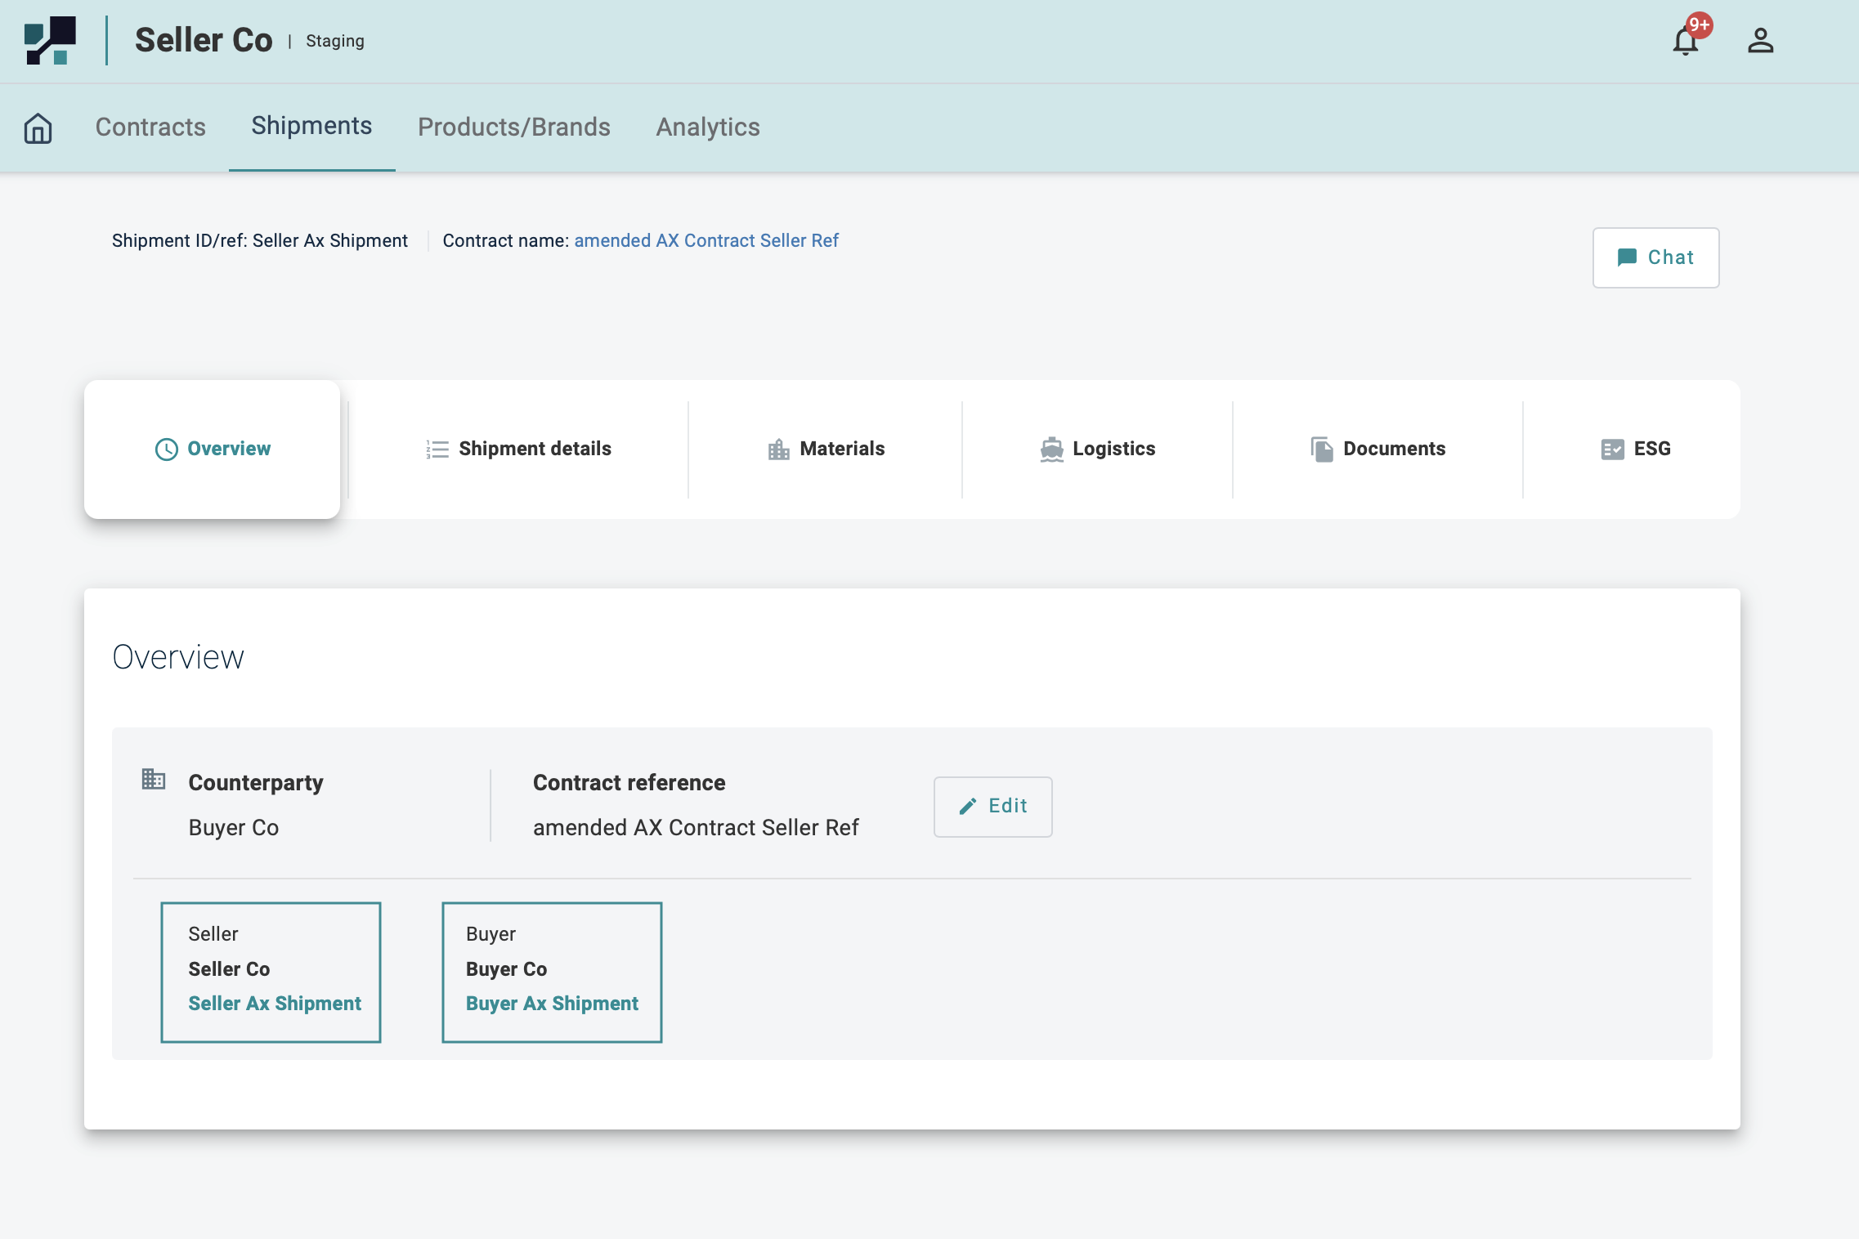The width and height of the screenshot is (1859, 1239).
Task: Click the list icon beside Shipment details
Action: click(437, 450)
